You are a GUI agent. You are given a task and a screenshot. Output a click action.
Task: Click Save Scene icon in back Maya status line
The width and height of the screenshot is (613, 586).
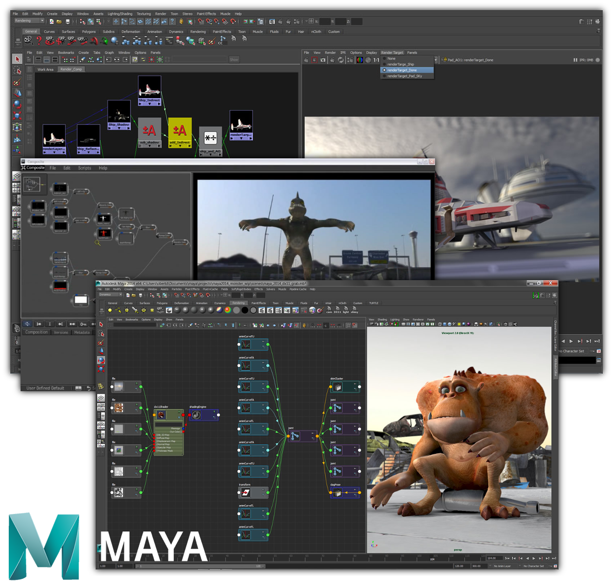click(x=68, y=22)
